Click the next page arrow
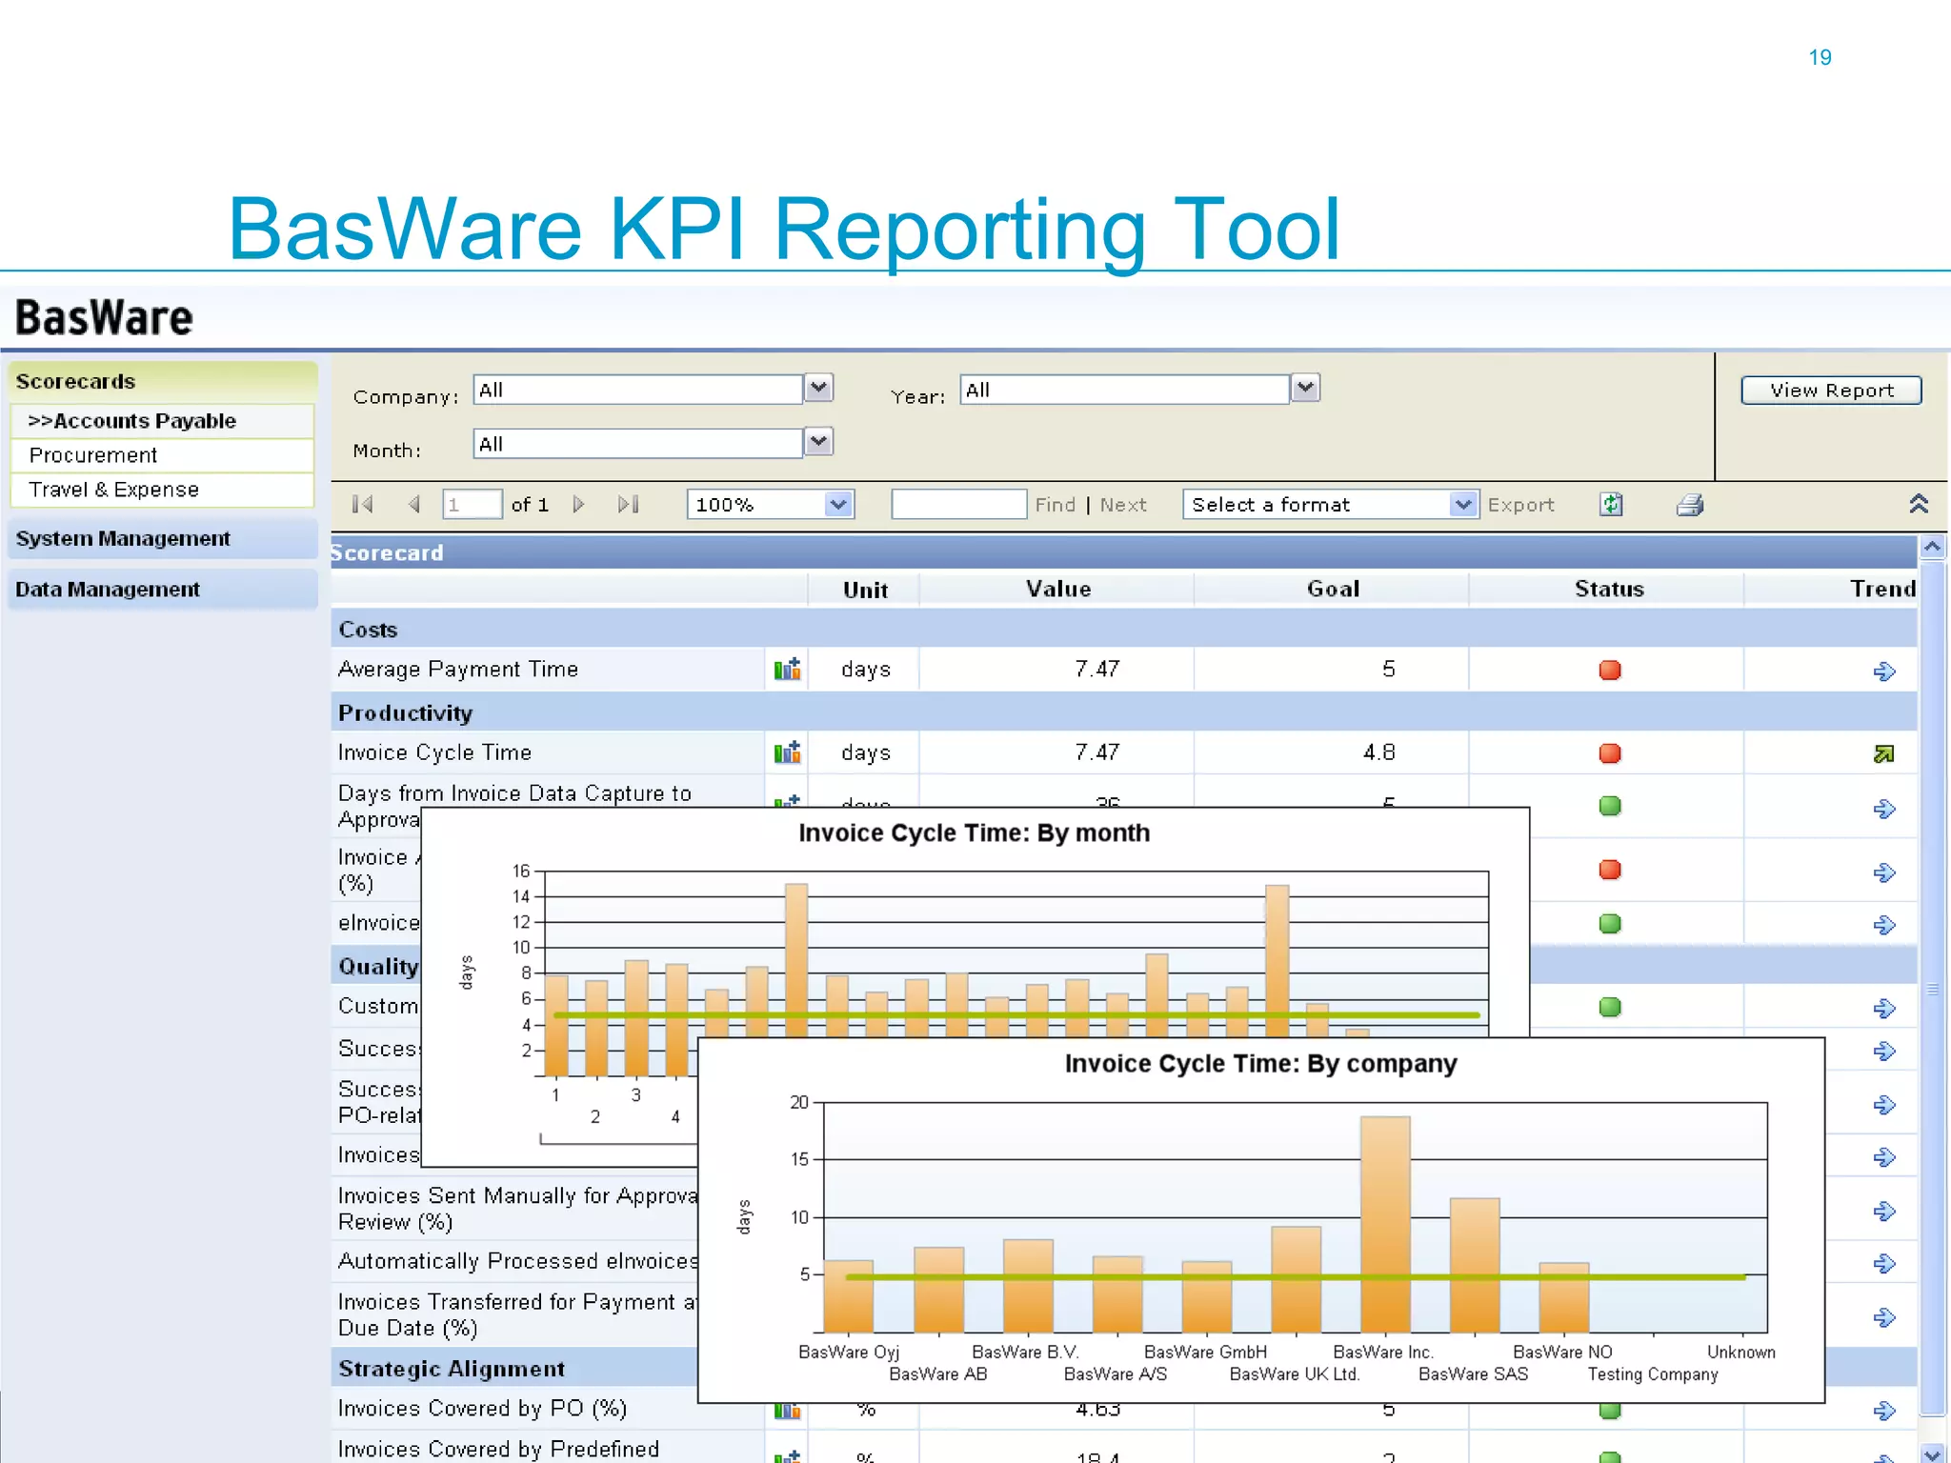Viewport: 1951px width, 1463px height. click(578, 505)
